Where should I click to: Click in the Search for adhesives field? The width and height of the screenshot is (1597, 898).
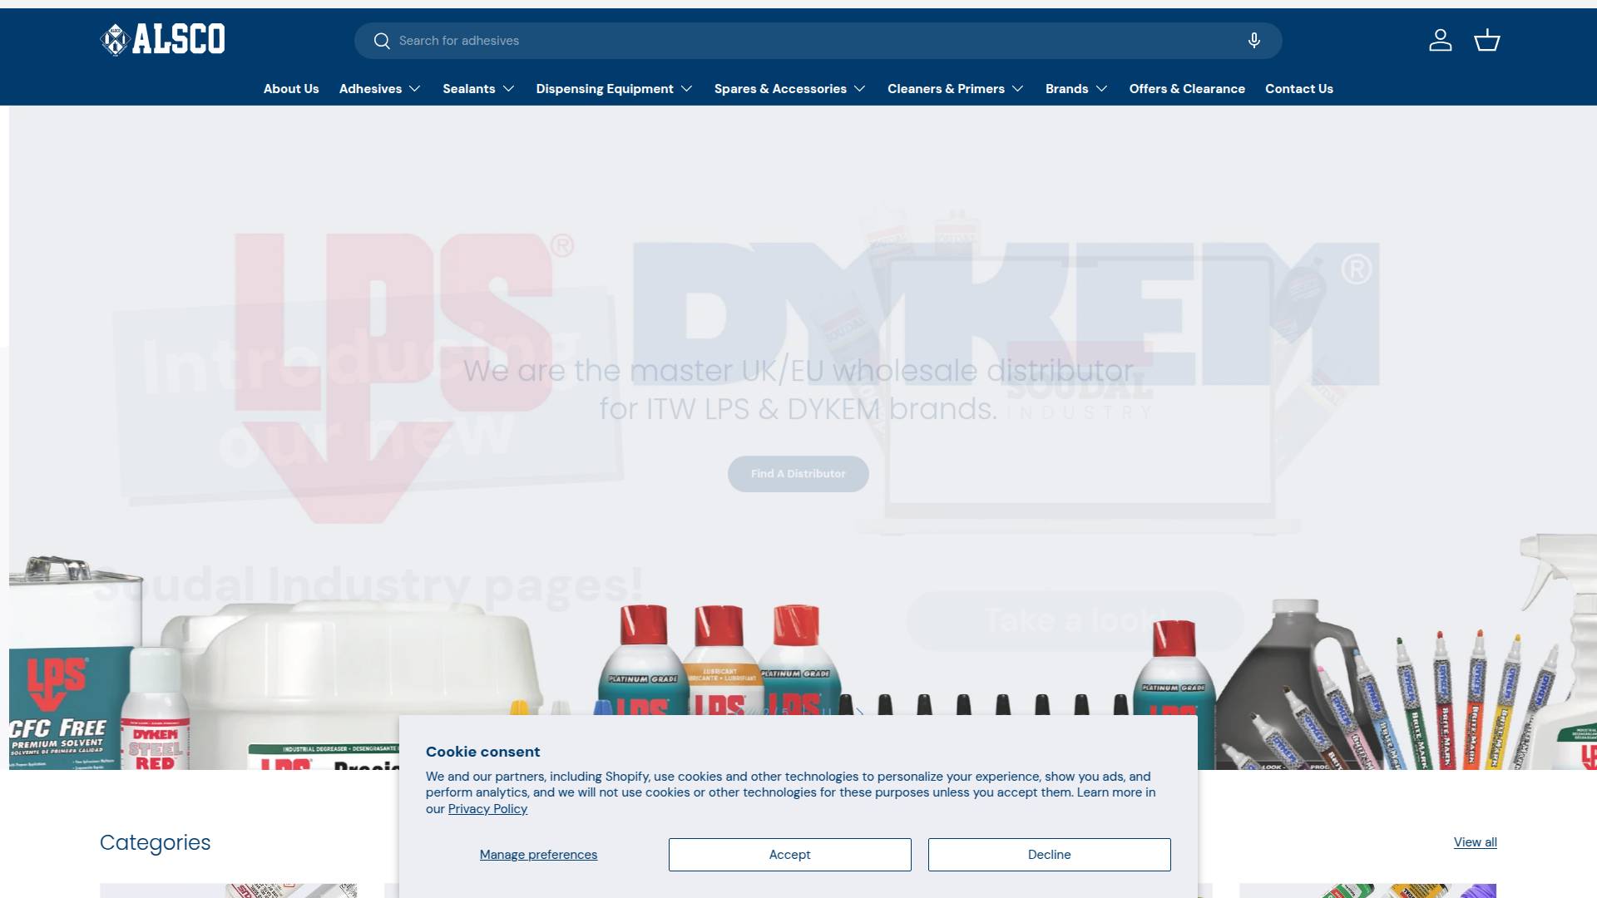pyautogui.click(x=815, y=41)
